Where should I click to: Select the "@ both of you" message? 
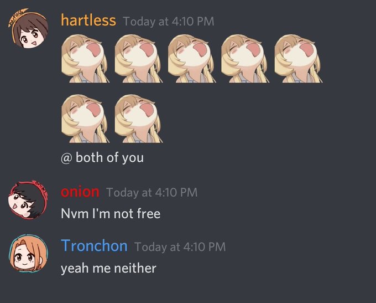(x=102, y=158)
